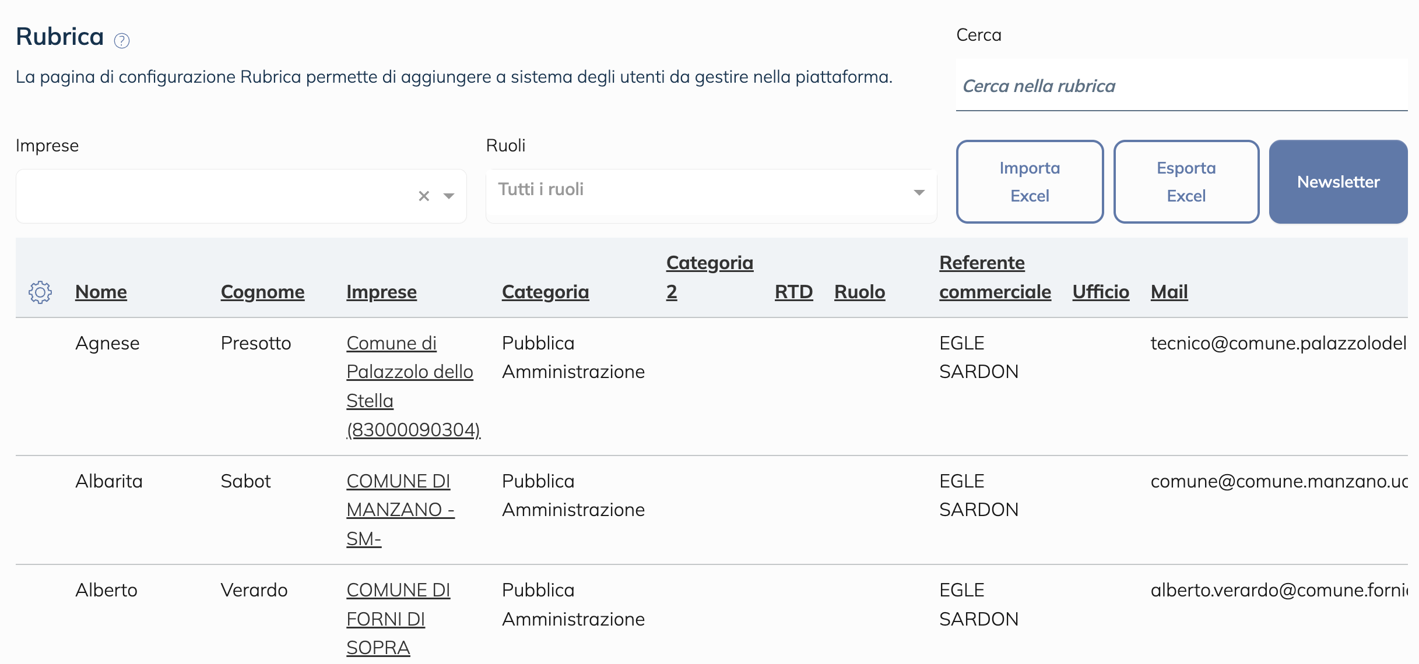Sort by the Ruolo column header

(859, 292)
